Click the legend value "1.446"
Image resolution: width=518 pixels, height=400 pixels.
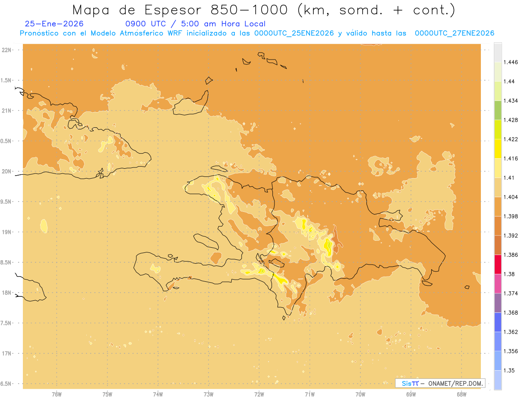click(511, 63)
